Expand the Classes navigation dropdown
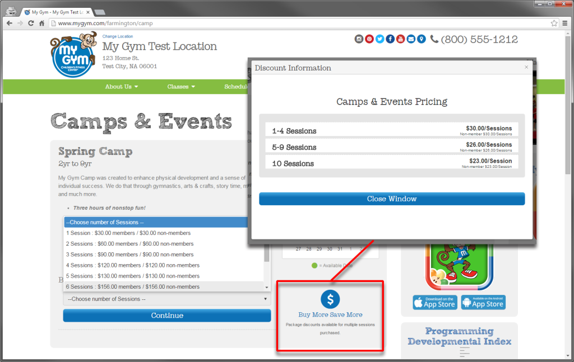 click(181, 87)
